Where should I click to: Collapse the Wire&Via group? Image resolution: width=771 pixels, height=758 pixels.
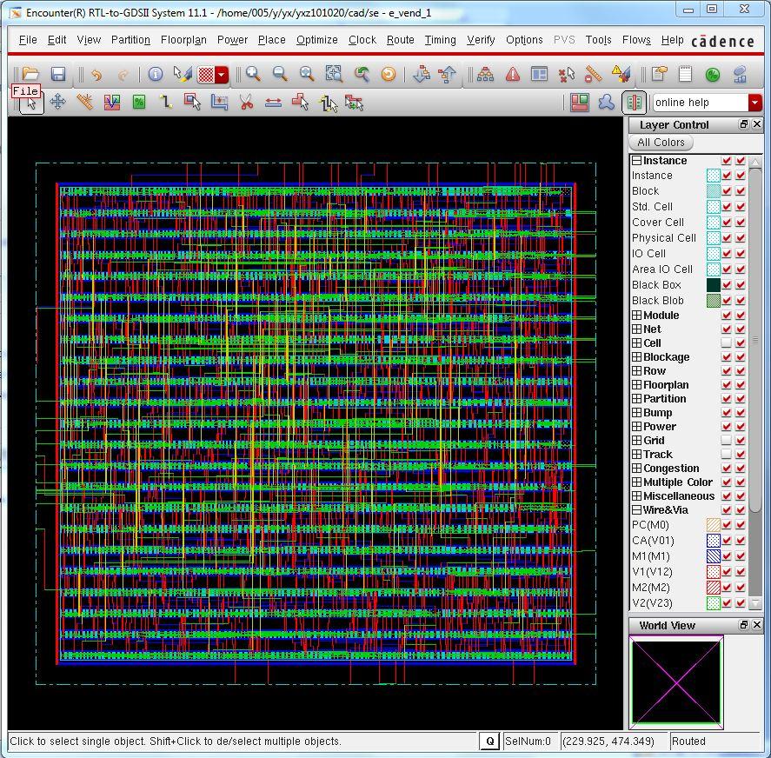(x=636, y=510)
